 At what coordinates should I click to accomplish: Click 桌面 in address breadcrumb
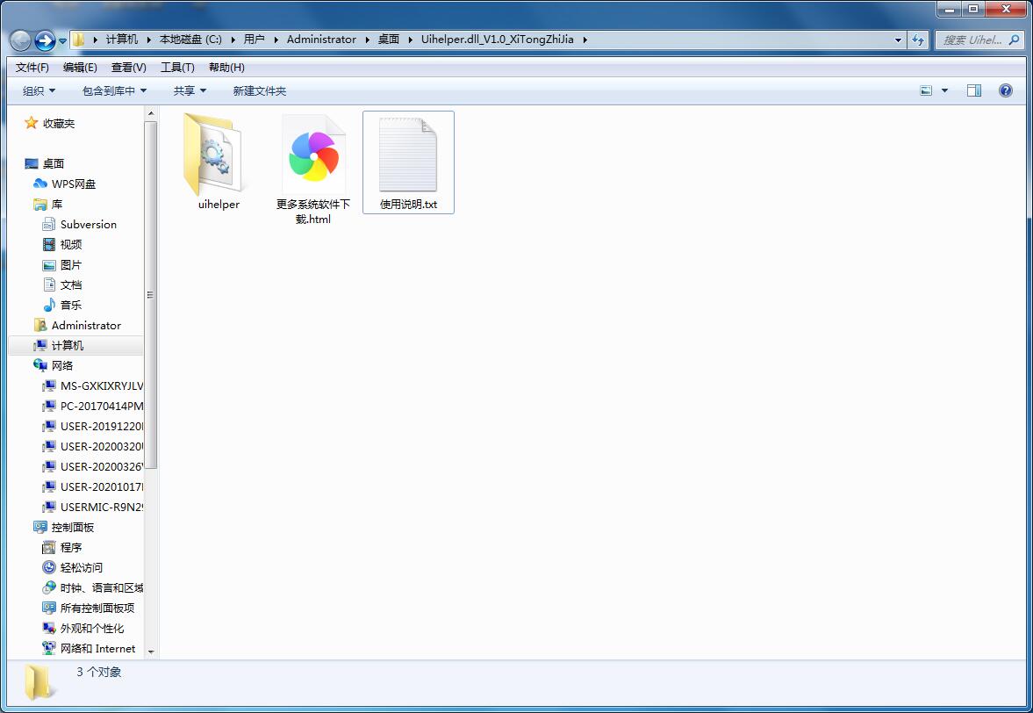(x=389, y=40)
